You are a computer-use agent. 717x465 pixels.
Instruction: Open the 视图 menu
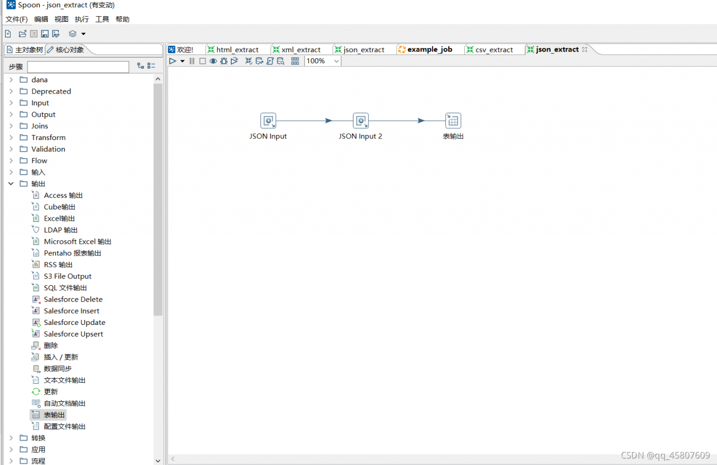pyautogui.click(x=62, y=19)
